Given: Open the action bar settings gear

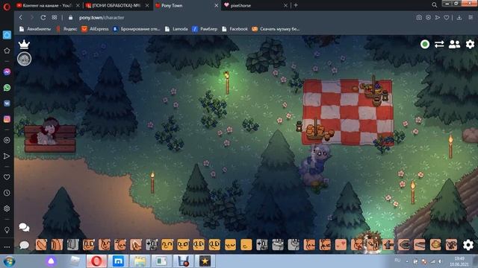Looking at the screenshot, I should point(468,245).
